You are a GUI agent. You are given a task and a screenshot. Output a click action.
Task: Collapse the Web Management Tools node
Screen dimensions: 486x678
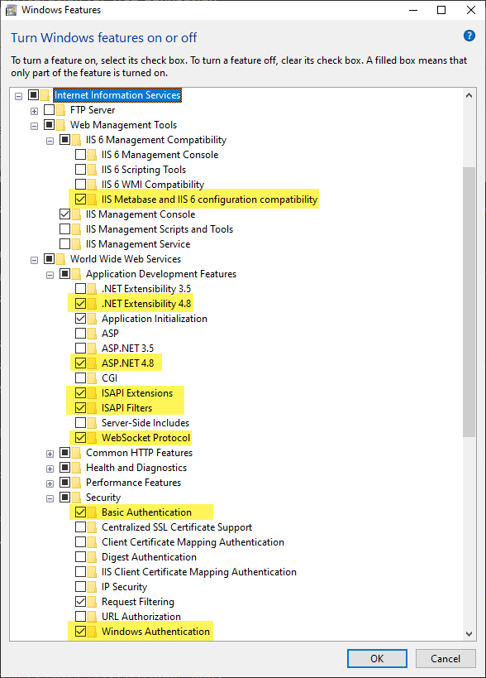point(34,126)
